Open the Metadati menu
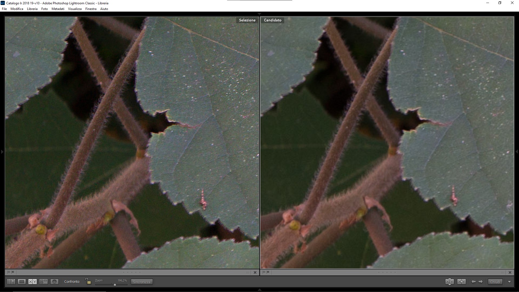The height and width of the screenshot is (292, 519). tap(58, 9)
